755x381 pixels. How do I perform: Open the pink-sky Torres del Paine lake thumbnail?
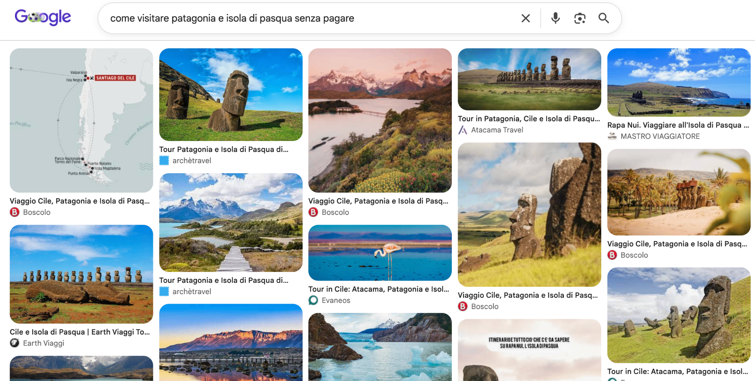[380, 120]
